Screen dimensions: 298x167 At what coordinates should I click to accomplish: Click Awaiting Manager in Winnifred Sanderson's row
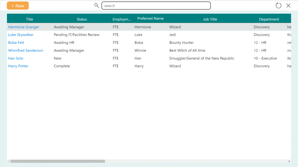point(69,51)
